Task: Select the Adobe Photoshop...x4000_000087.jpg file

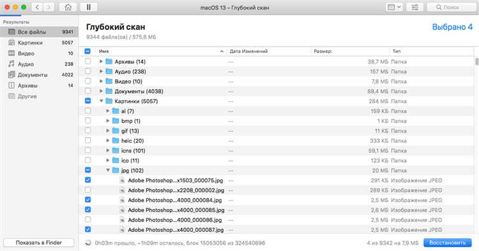Action: pyautogui.click(x=277, y=230)
